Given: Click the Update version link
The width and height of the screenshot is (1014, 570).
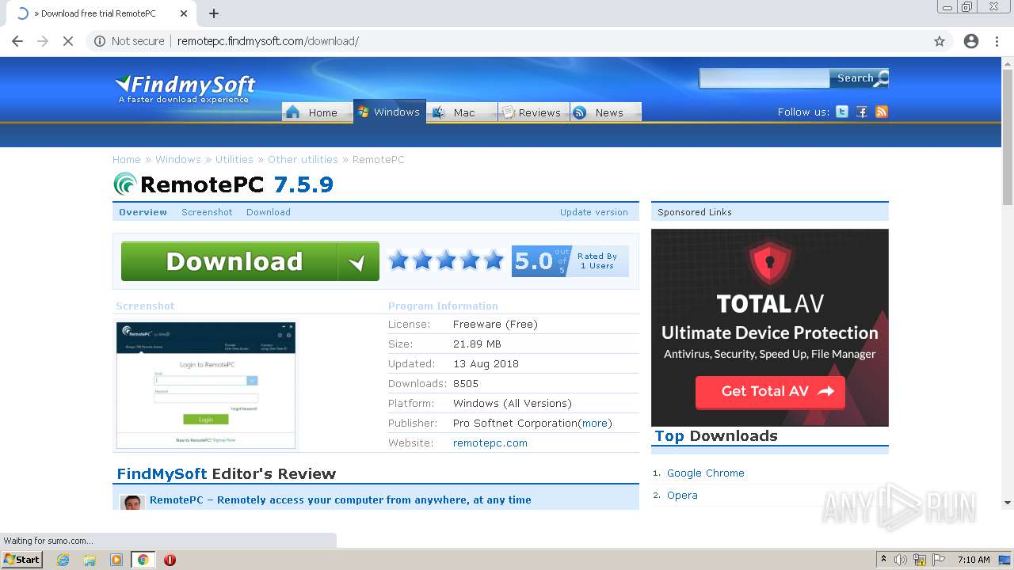Looking at the screenshot, I should 594,212.
